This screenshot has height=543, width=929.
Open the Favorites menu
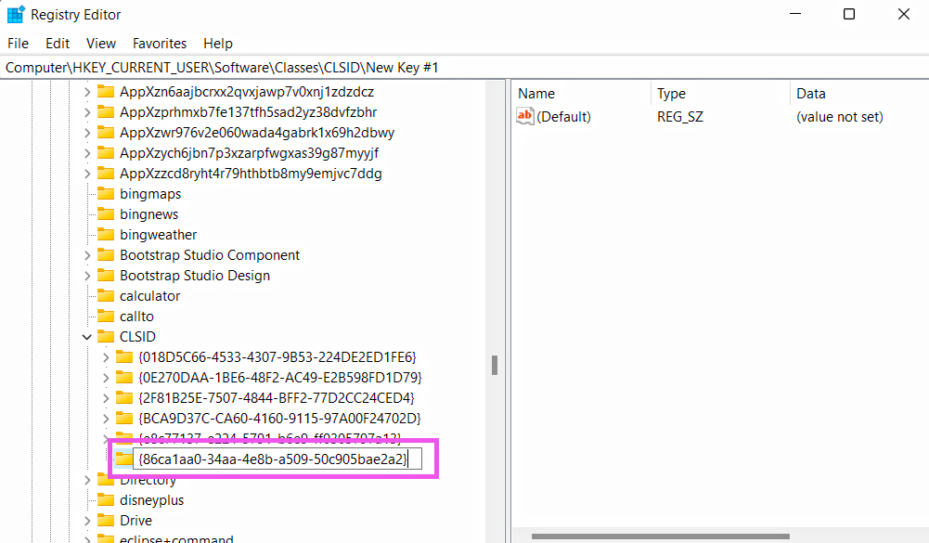(x=160, y=44)
